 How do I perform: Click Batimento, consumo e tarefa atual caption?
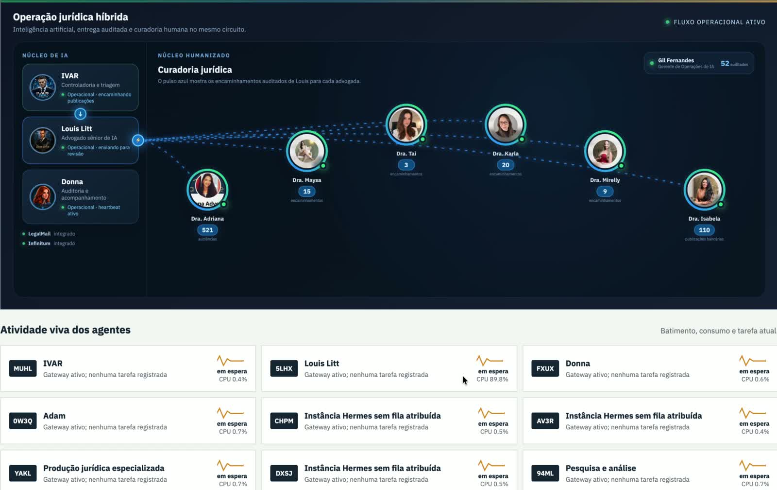pyautogui.click(x=718, y=331)
